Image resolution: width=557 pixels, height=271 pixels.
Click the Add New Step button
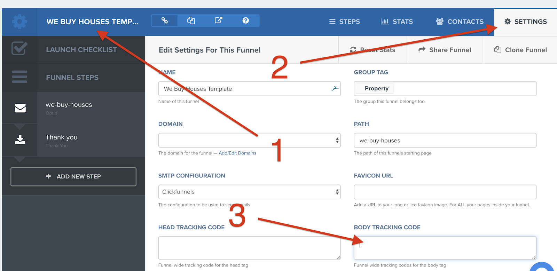(x=73, y=177)
